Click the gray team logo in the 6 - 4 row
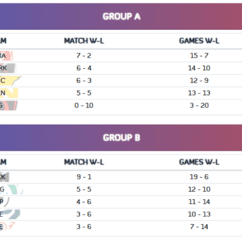This screenshot has width=242, height=242. 8,68
